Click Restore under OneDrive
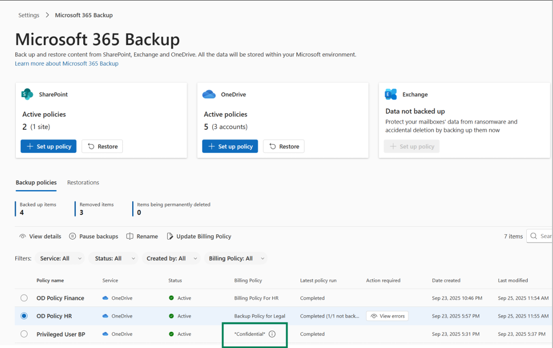 tap(284, 147)
